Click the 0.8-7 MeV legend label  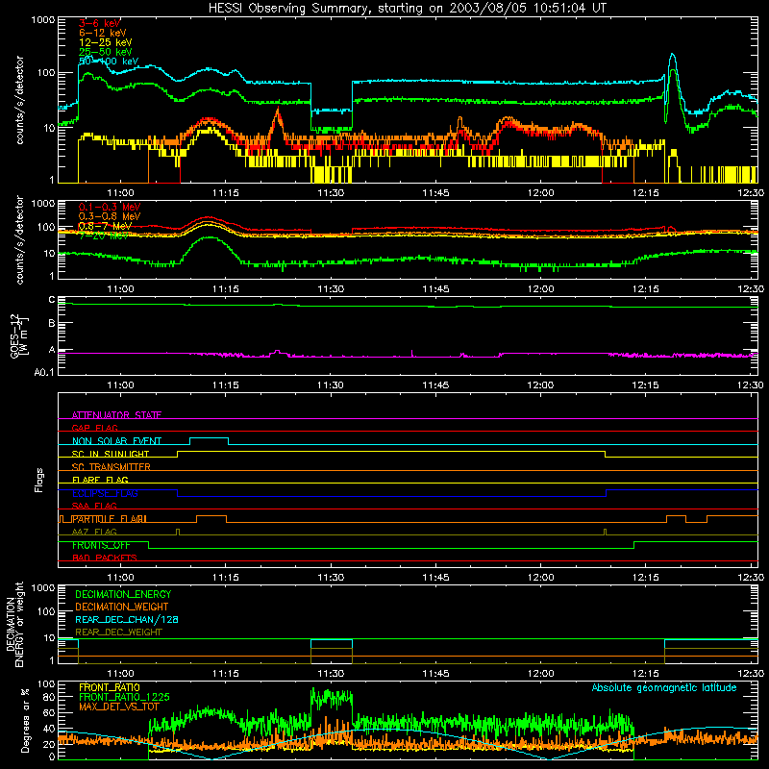click(105, 226)
